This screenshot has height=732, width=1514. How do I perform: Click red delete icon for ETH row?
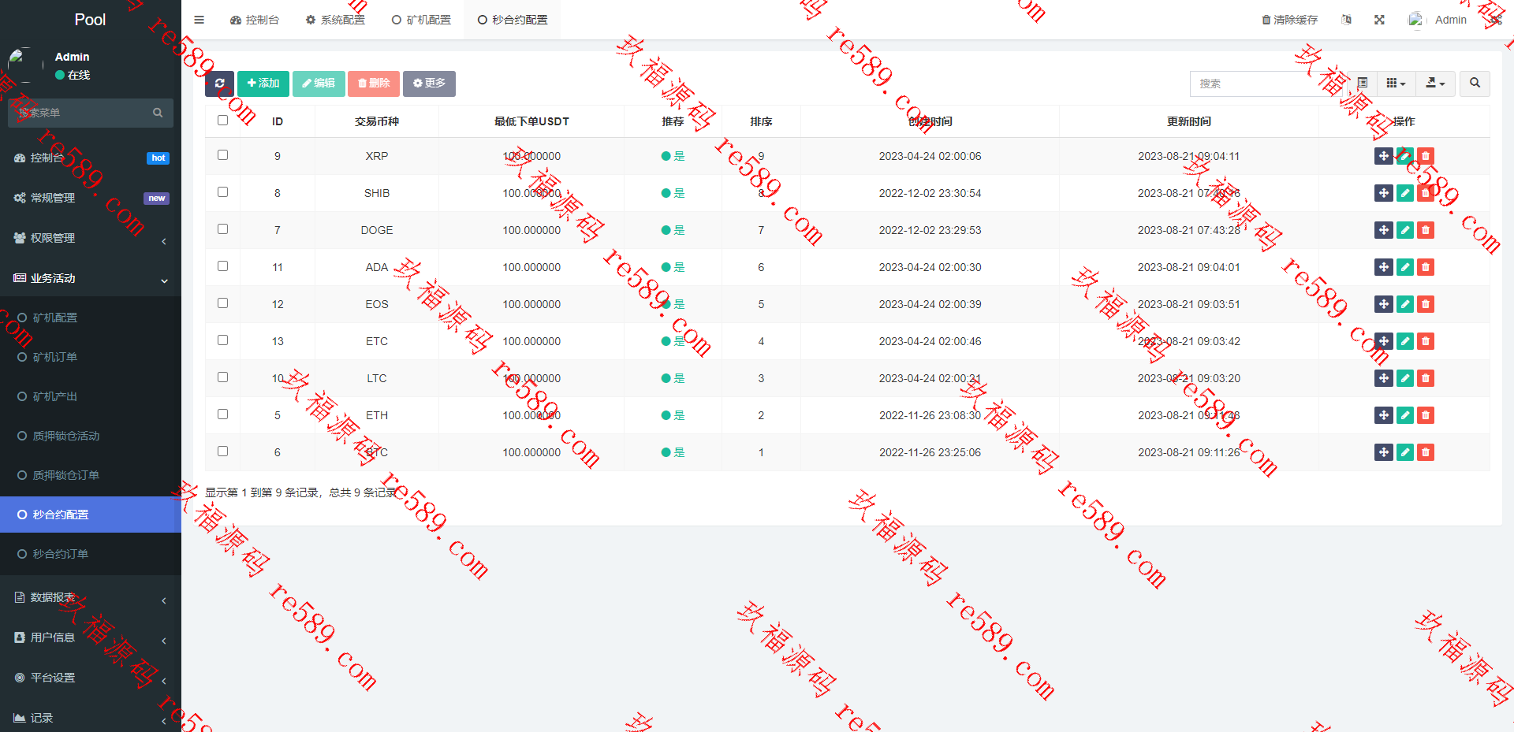coord(1425,415)
